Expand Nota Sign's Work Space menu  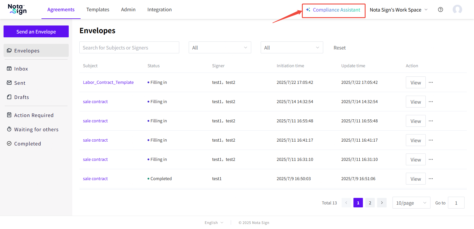tap(398, 10)
